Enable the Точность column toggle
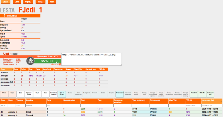The height and width of the screenshot is (117, 223). (x=95, y=93)
